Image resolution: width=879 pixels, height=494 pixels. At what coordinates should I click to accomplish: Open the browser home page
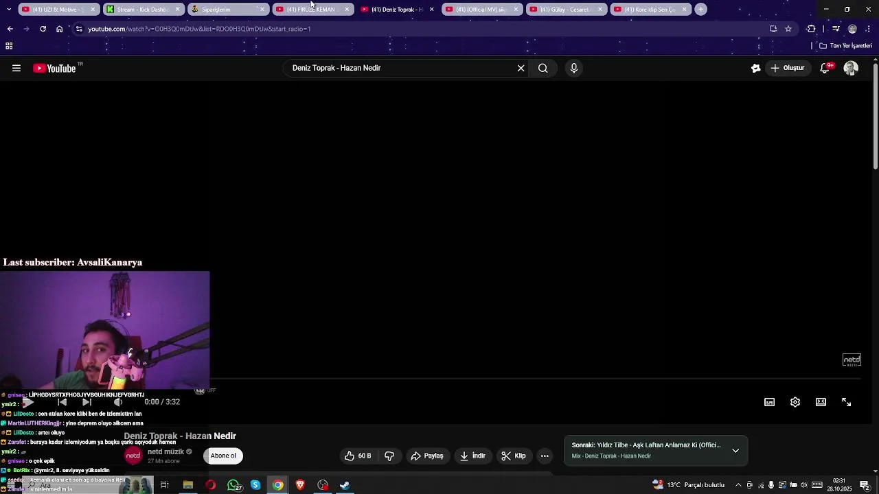click(x=59, y=29)
